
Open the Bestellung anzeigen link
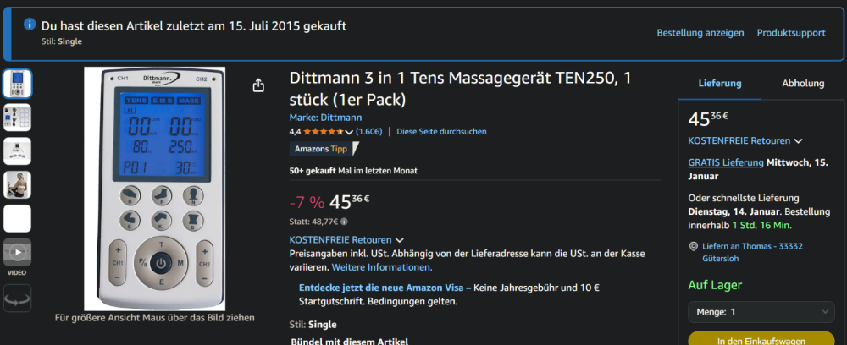click(x=700, y=33)
